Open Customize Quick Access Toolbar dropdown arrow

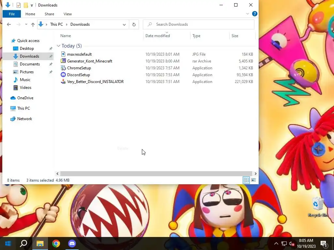[32, 5]
